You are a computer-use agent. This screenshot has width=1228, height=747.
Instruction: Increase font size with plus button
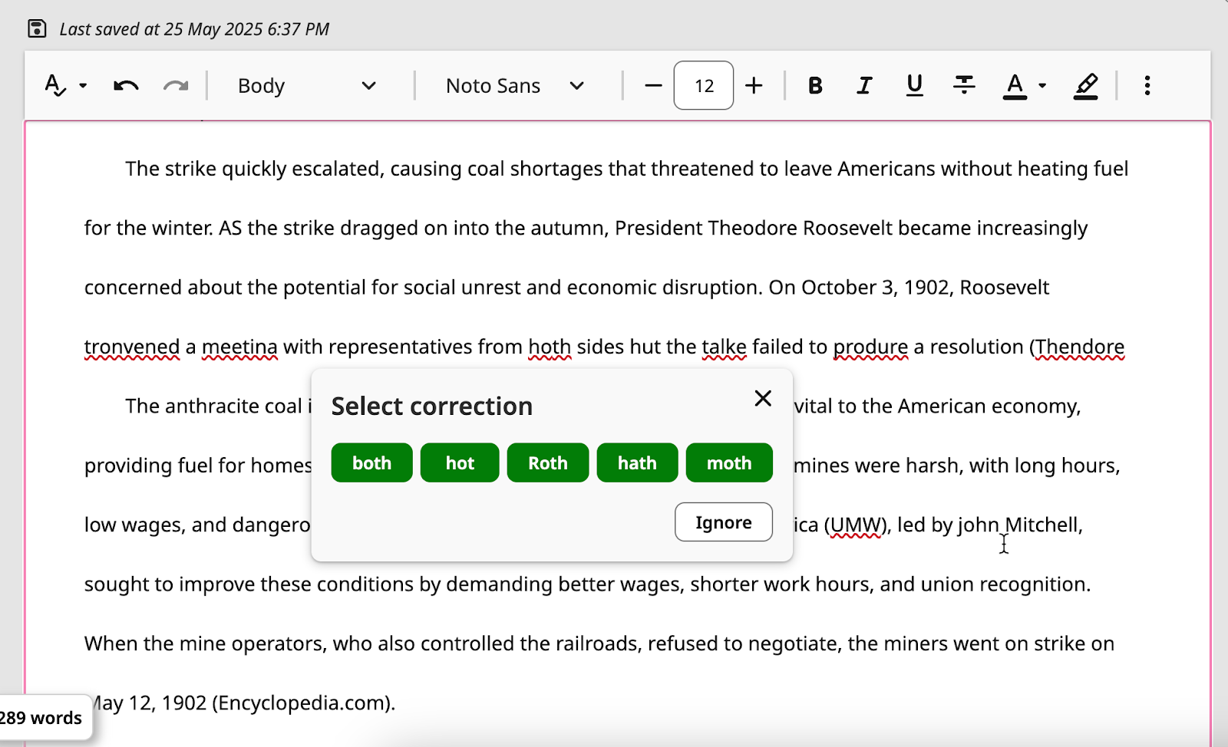click(x=754, y=85)
